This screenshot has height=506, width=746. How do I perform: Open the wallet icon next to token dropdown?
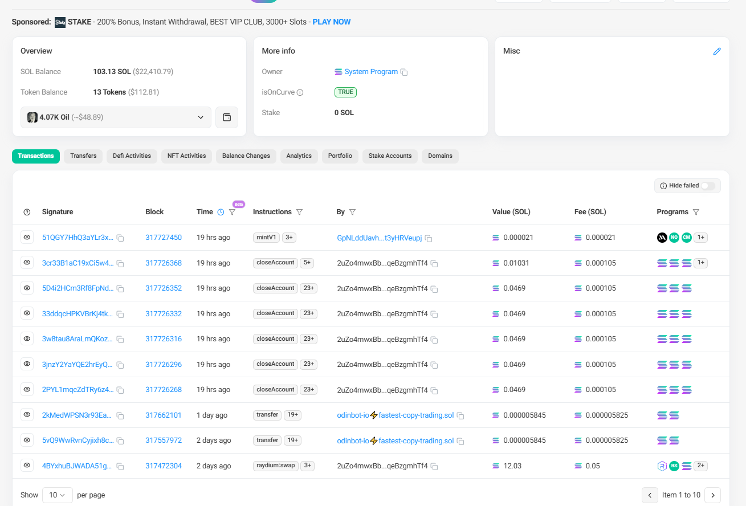[x=227, y=117]
